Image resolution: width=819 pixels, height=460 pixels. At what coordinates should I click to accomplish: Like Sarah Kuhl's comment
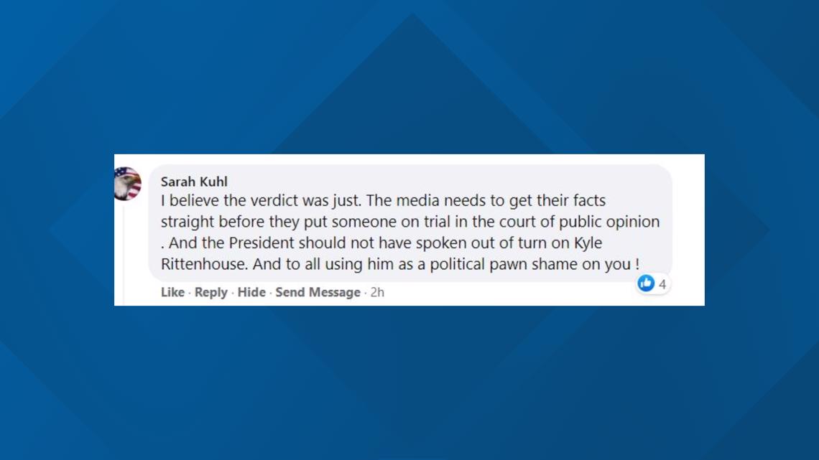click(x=172, y=292)
